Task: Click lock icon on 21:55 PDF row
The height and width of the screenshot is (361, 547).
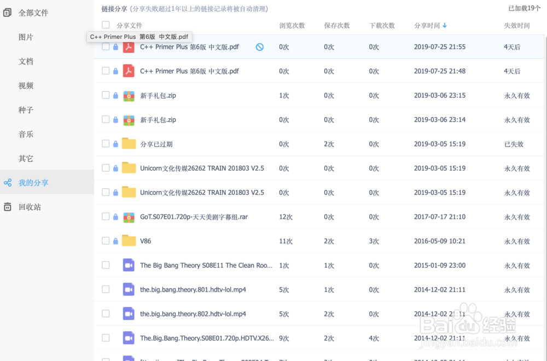Action: (115, 46)
